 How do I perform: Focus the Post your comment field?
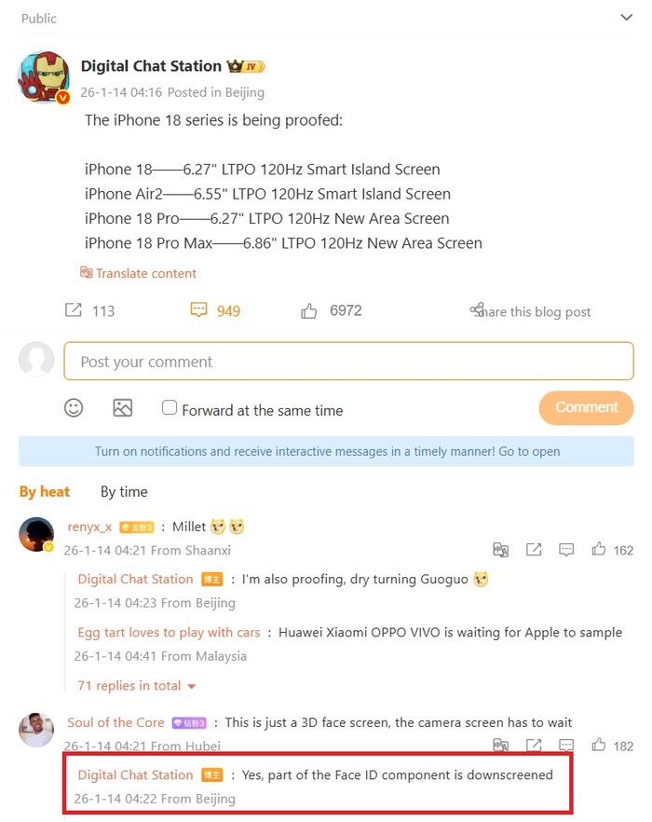(348, 362)
